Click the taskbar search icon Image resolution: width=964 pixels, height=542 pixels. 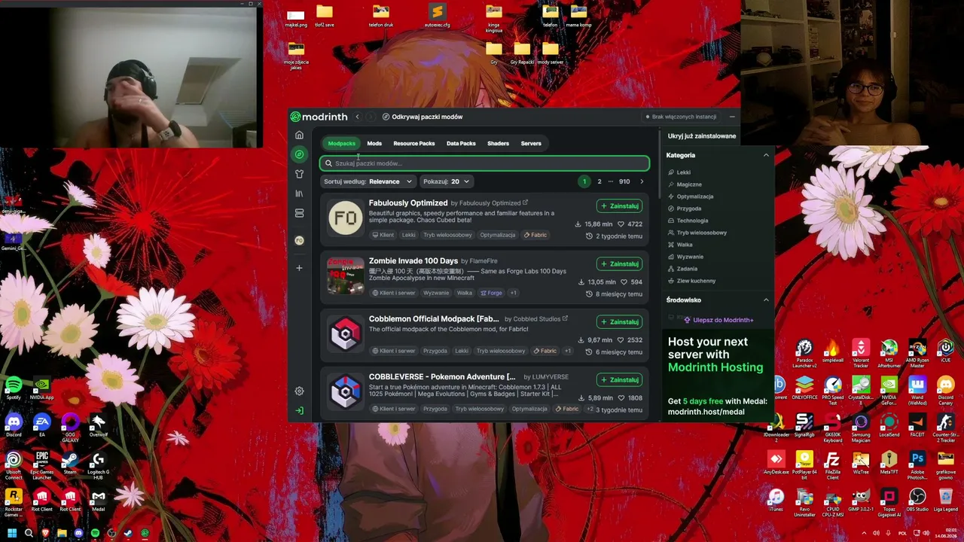tap(29, 534)
